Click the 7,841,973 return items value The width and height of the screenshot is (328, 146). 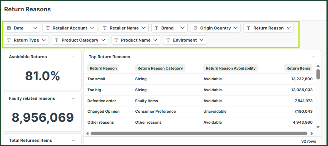(x=303, y=101)
